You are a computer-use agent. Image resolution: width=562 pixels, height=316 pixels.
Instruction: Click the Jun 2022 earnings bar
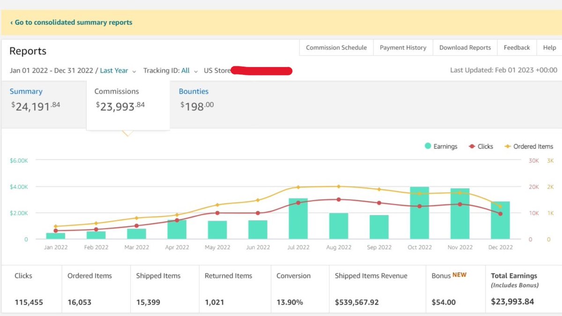pos(258,230)
